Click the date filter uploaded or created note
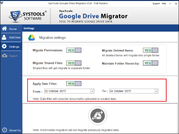The image size is (179, 134). [x=75, y=99]
